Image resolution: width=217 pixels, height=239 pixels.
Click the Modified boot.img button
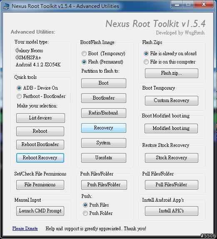[171, 128]
